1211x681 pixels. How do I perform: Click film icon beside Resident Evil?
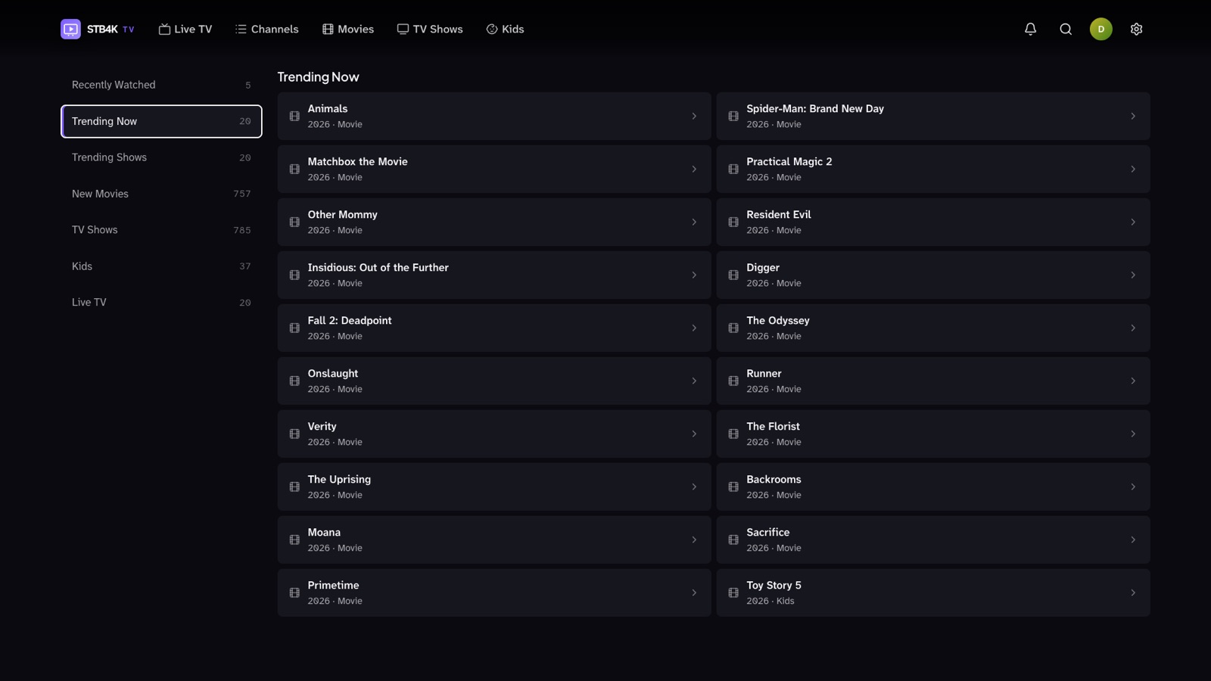tap(733, 222)
